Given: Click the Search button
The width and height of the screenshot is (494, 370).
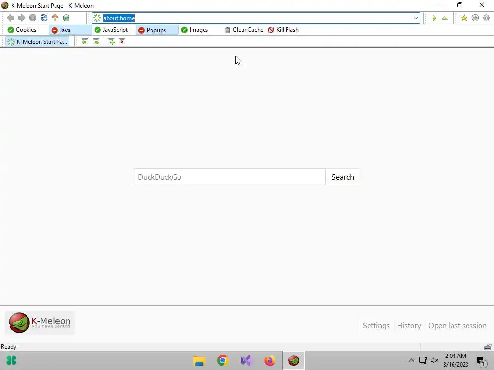Looking at the screenshot, I should pyautogui.click(x=343, y=177).
